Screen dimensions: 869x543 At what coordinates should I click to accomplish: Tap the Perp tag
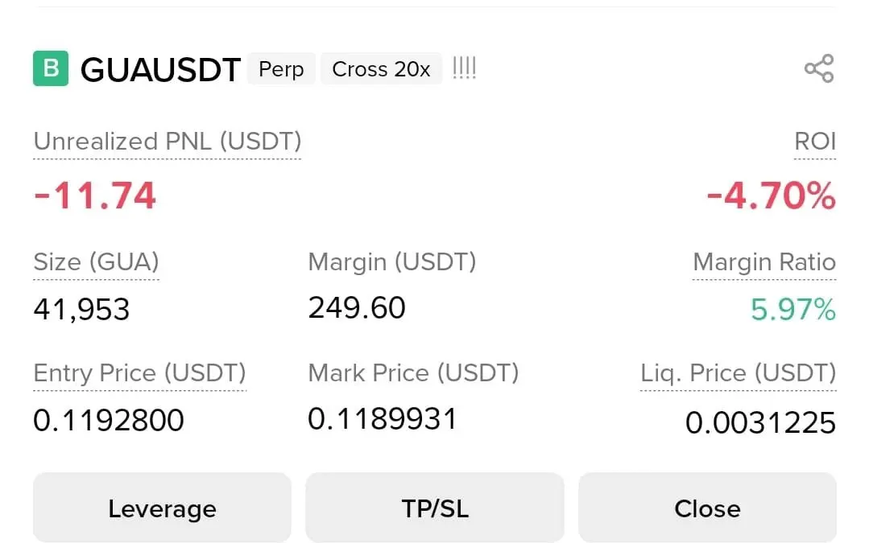[282, 69]
